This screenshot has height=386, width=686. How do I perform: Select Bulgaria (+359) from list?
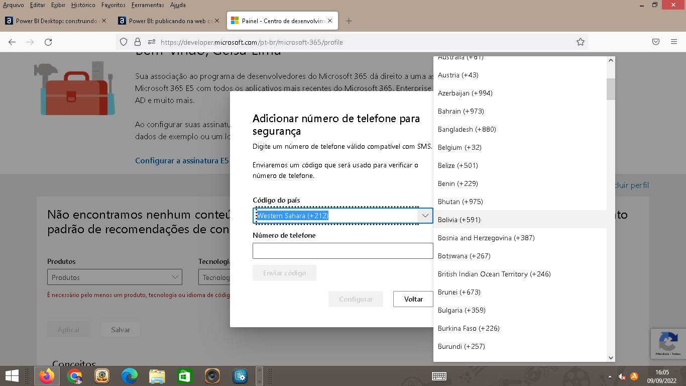click(520, 310)
